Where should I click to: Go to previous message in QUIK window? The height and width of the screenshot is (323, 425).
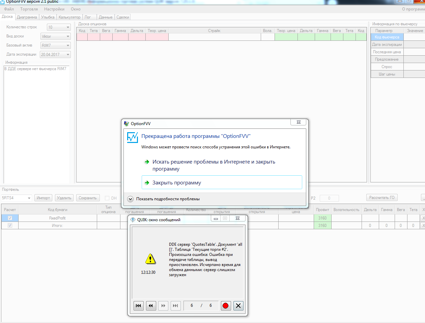click(x=151, y=306)
